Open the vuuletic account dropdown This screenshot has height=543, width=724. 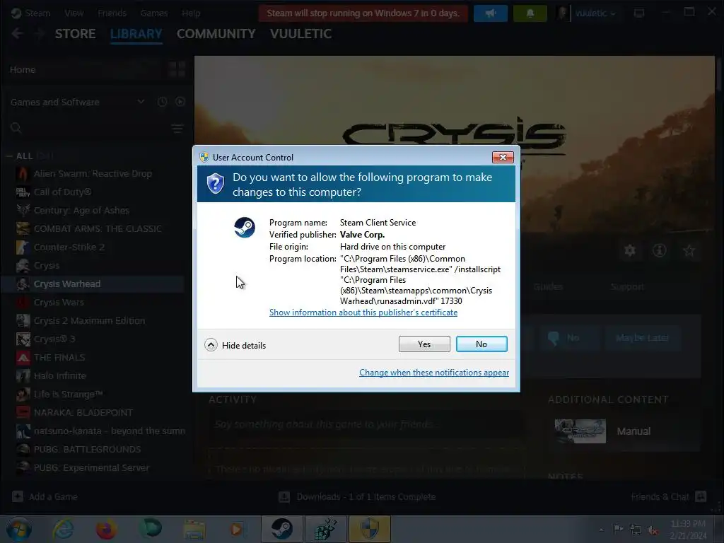coord(595,13)
